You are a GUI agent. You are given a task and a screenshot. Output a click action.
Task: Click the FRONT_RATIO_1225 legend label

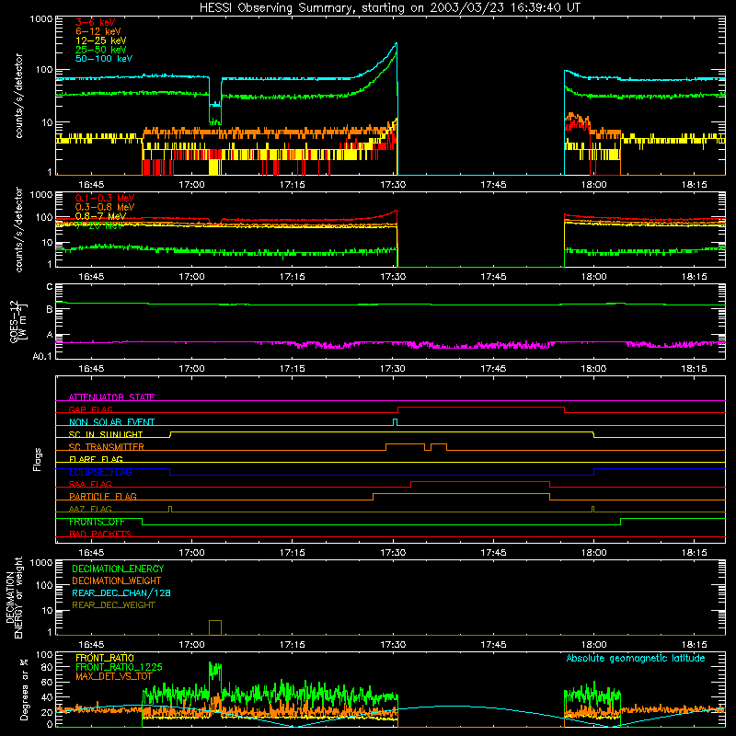coord(119,667)
